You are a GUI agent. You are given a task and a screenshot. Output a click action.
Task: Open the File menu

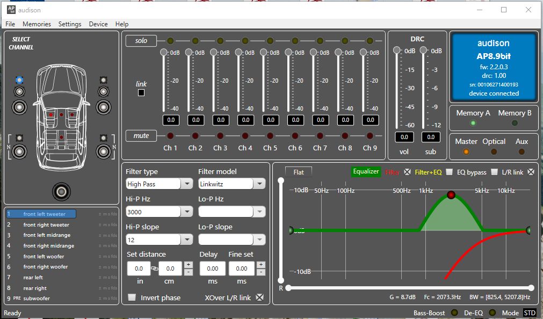pyautogui.click(x=10, y=24)
